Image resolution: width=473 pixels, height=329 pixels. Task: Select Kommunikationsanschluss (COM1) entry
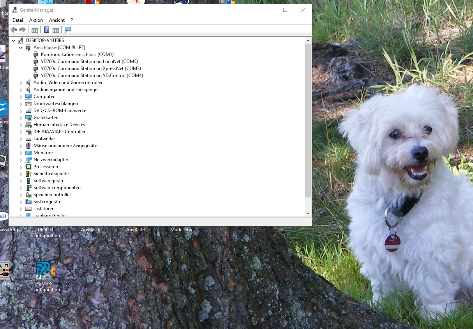point(77,55)
